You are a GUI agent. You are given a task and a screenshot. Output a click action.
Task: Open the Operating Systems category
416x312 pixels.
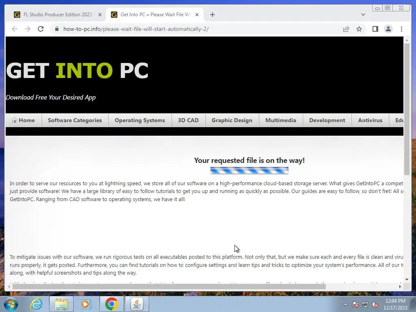tap(140, 120)
